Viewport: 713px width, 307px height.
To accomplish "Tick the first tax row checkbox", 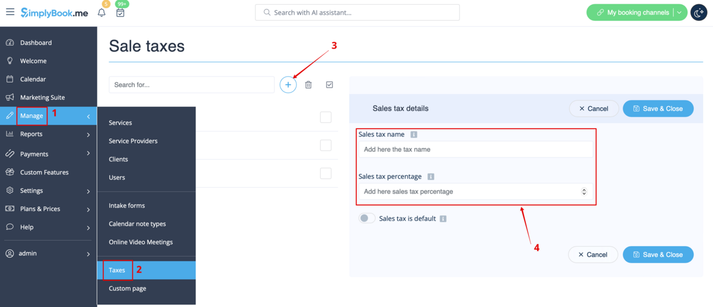I will point(326,117).
